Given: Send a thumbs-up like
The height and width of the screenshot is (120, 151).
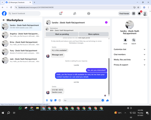Looking at the screenshot, I should click(x=108, y=100).
